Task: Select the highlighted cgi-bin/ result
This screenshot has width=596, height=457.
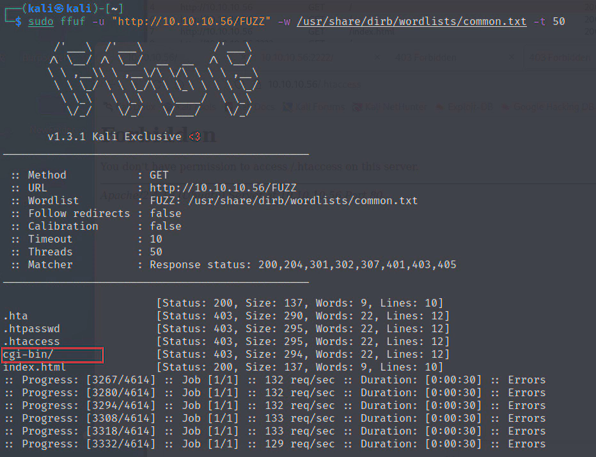Action: tap(28, 354)
